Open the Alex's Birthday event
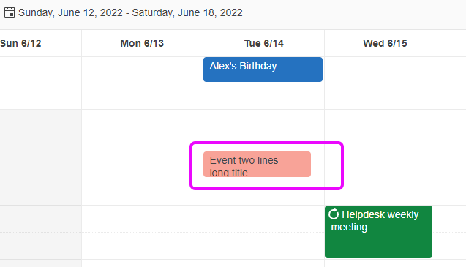Viewport: 466px width, 267px height. tap(263, 69)
